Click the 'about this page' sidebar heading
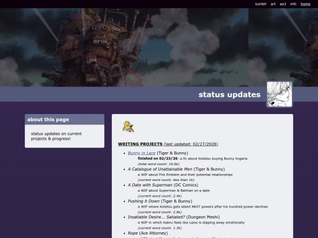 click(x=48, y=119)
